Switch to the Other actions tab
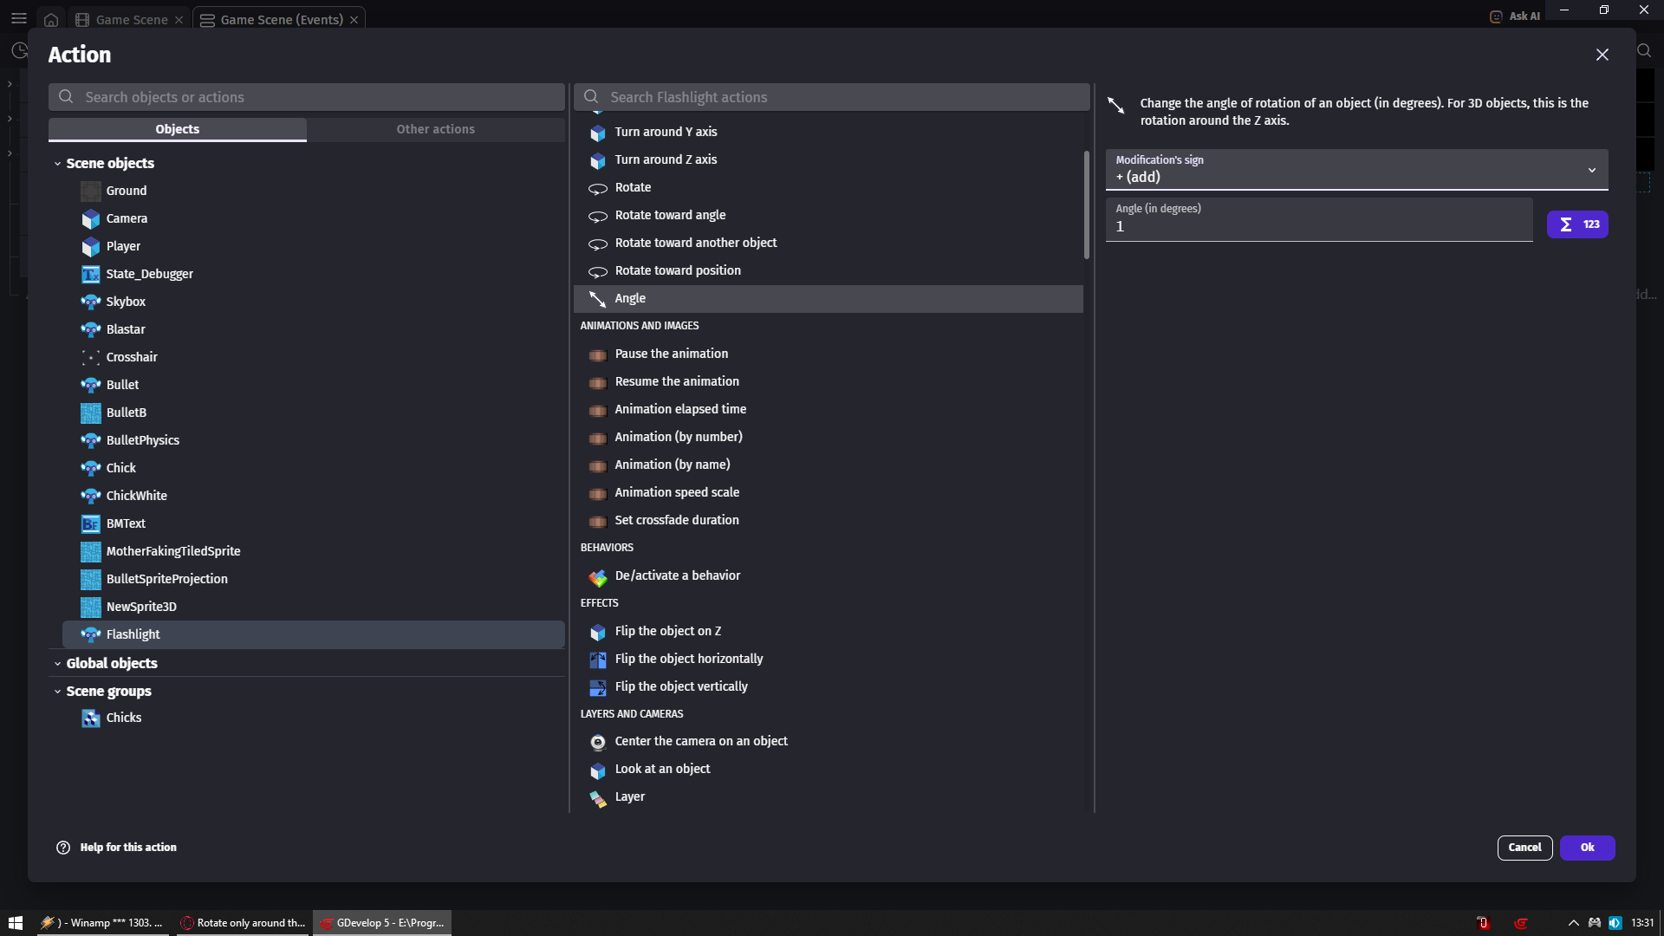1664x936 pixels. click(435, 129)
